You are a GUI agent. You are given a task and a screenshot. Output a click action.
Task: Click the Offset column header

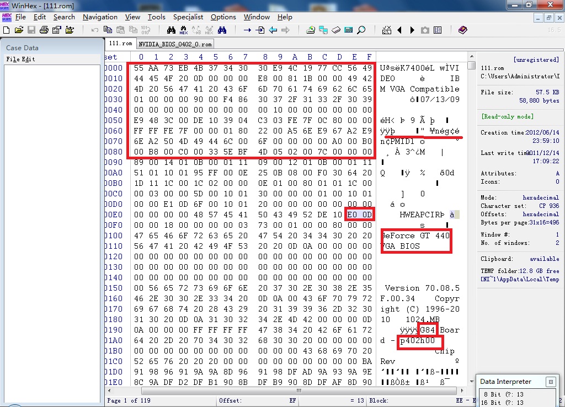111,57
